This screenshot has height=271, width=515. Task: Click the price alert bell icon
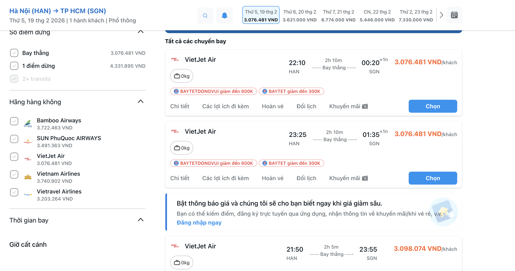point(225,15)
